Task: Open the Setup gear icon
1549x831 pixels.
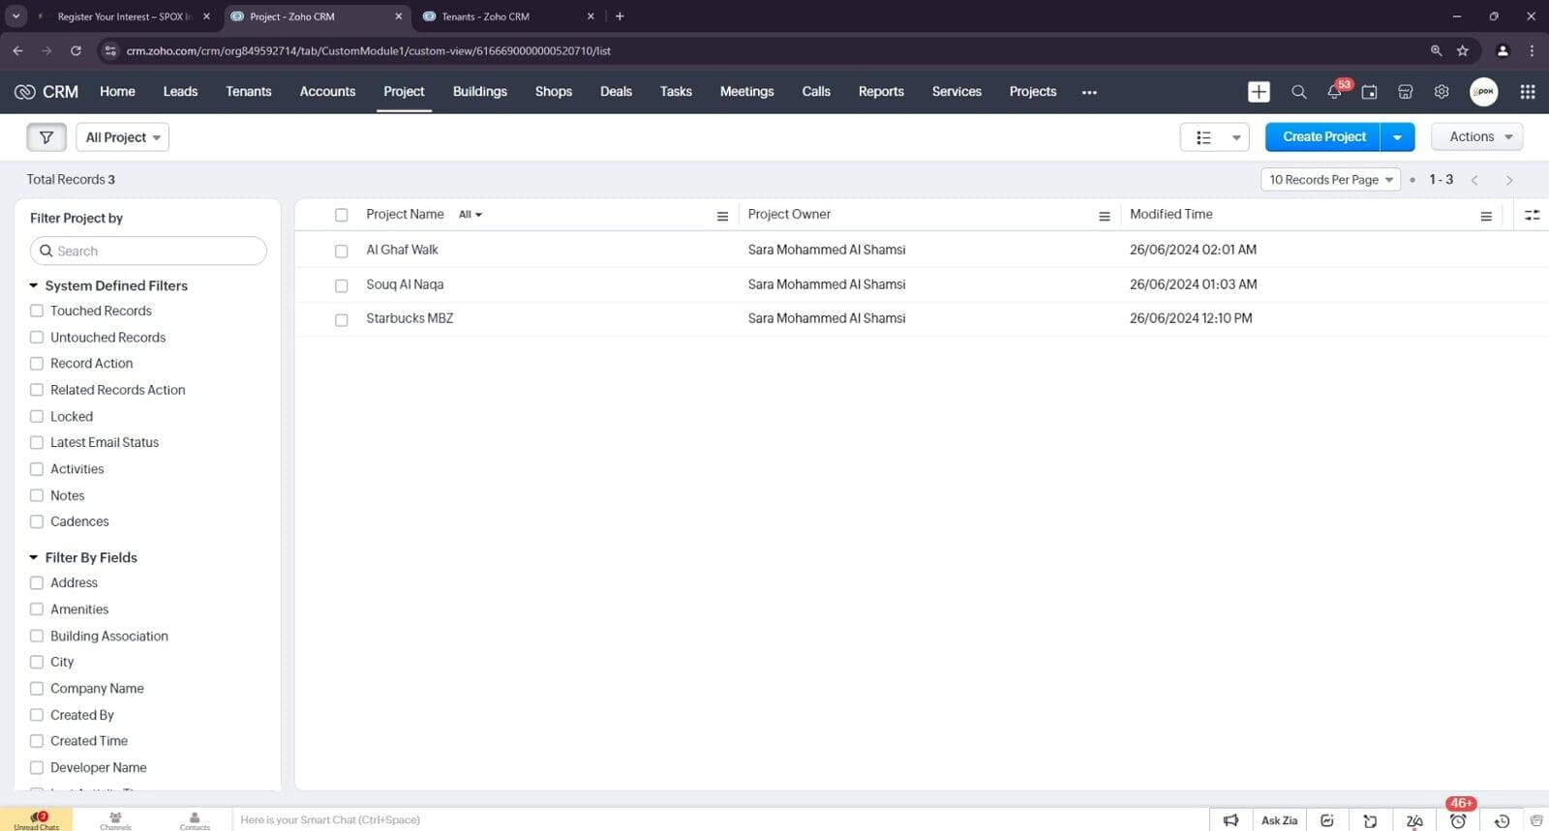Action: click(1442, 92)
